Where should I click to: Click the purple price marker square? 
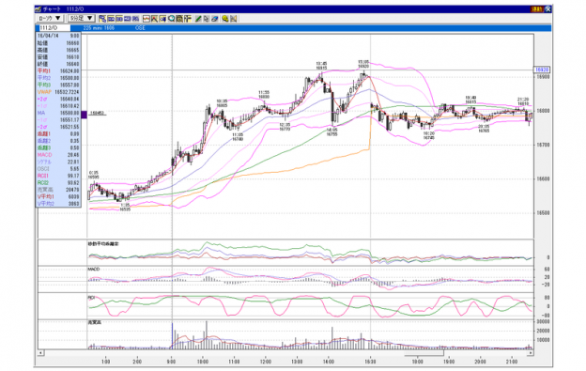(85, 115)
